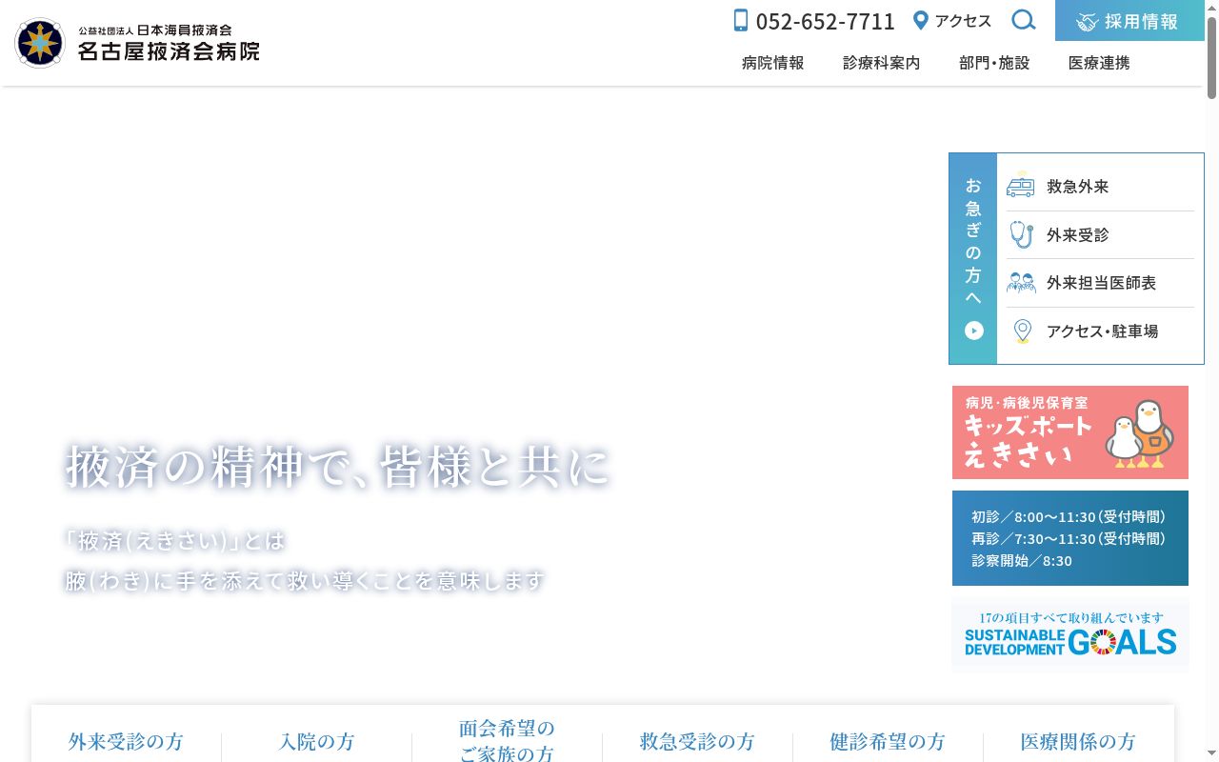The image size is (1219, 762).
Task: Click the map pin icon beside アクセス
Action: coord(920,20)
